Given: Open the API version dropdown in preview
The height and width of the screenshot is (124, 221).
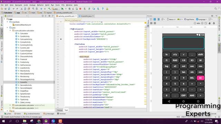Looking at the screenshot, I should (x=180, y=19).
